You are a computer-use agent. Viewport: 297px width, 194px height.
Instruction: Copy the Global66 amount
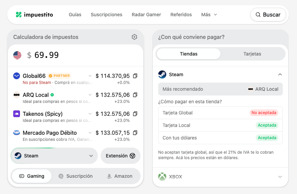pos(135,76)
